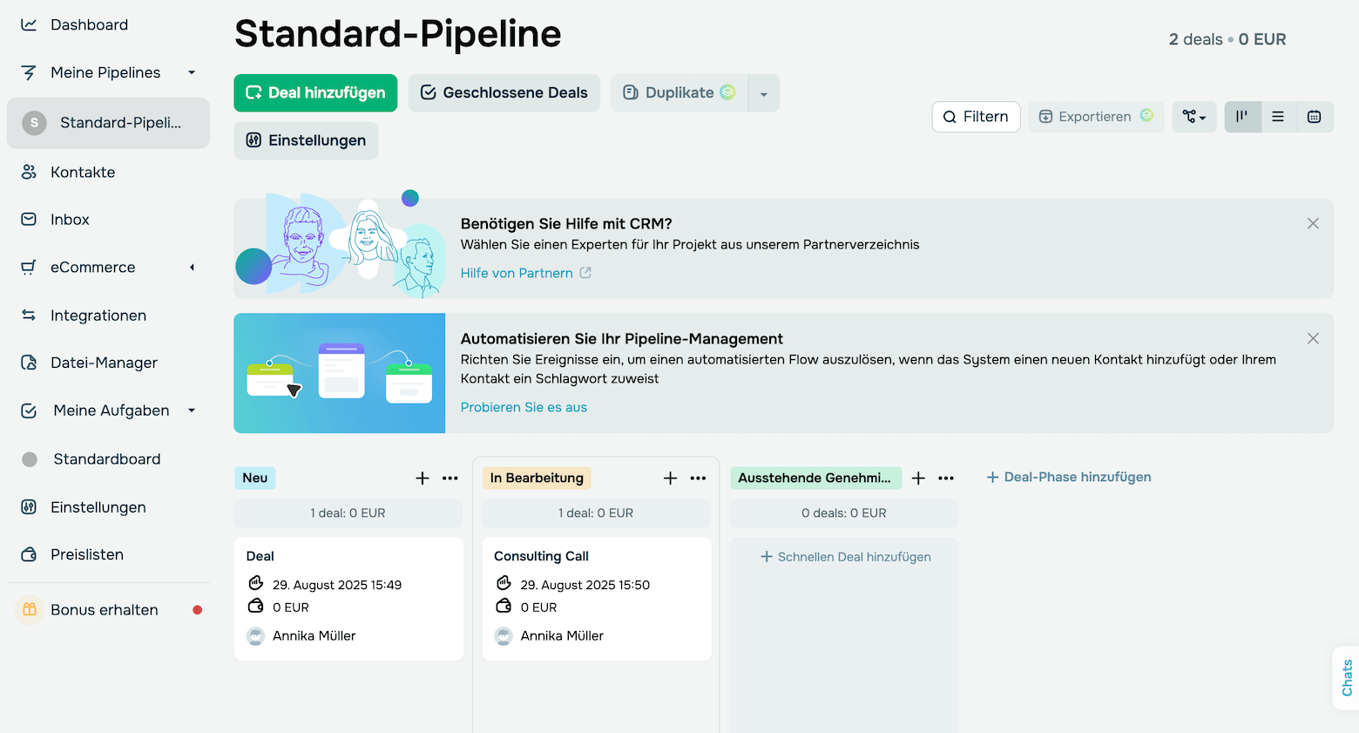Follow the Hilfe von Partnern link
Screen dimensions: 1359x733
[517, 273]
